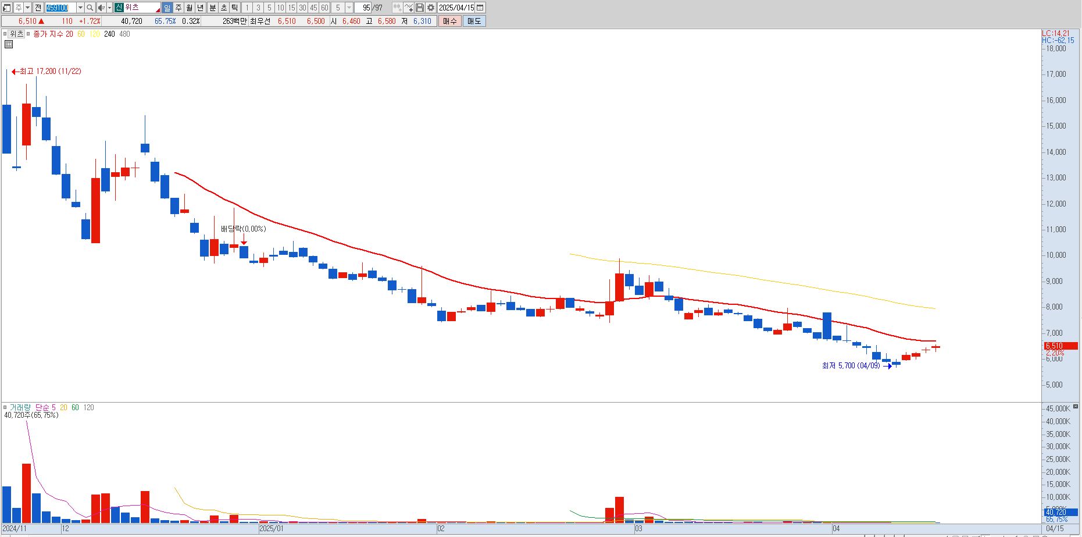
Task: Expand the sound options dropdown arrow
Action: click(x=109, y=8)
